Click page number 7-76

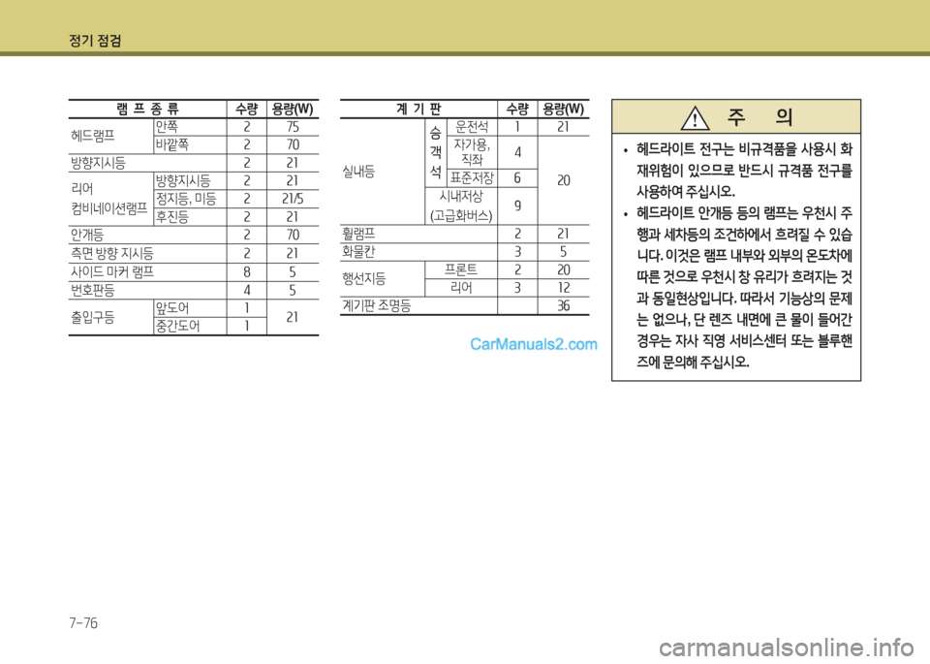pyautogui.click(x=83, y=623)
